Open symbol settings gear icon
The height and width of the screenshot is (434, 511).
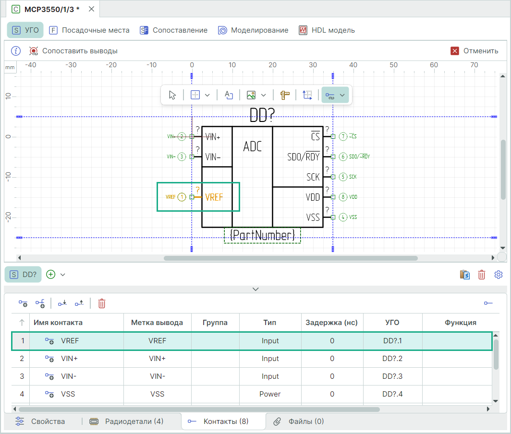coord(499,275)
